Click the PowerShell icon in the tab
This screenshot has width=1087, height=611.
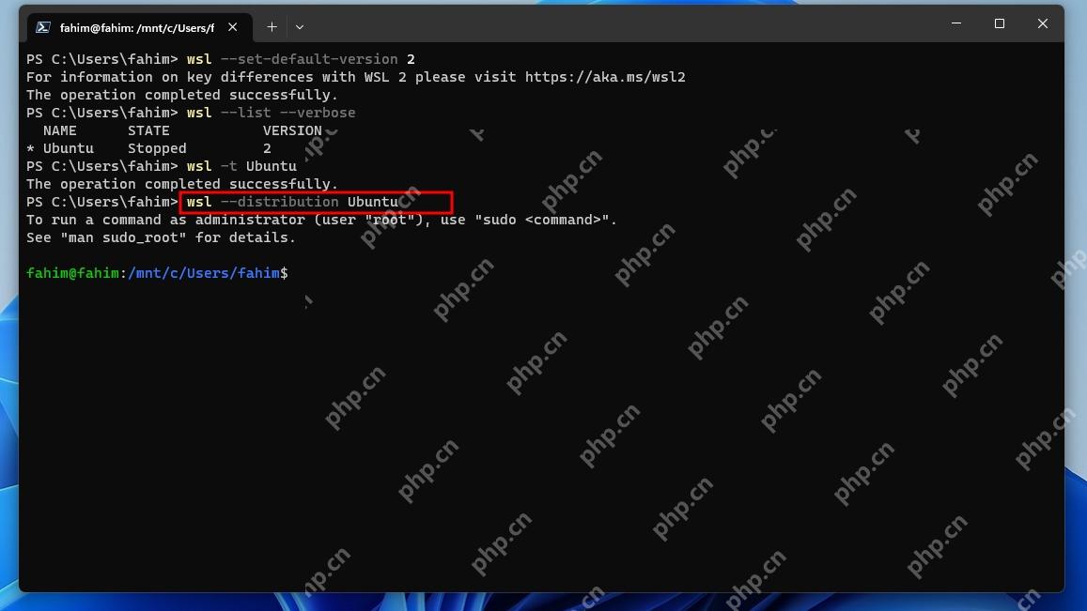[x=43, y=27]
